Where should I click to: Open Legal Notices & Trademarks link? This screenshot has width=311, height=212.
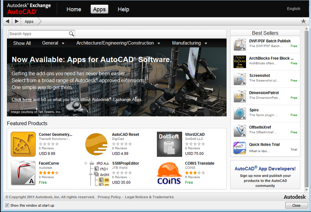pos(149,197)
